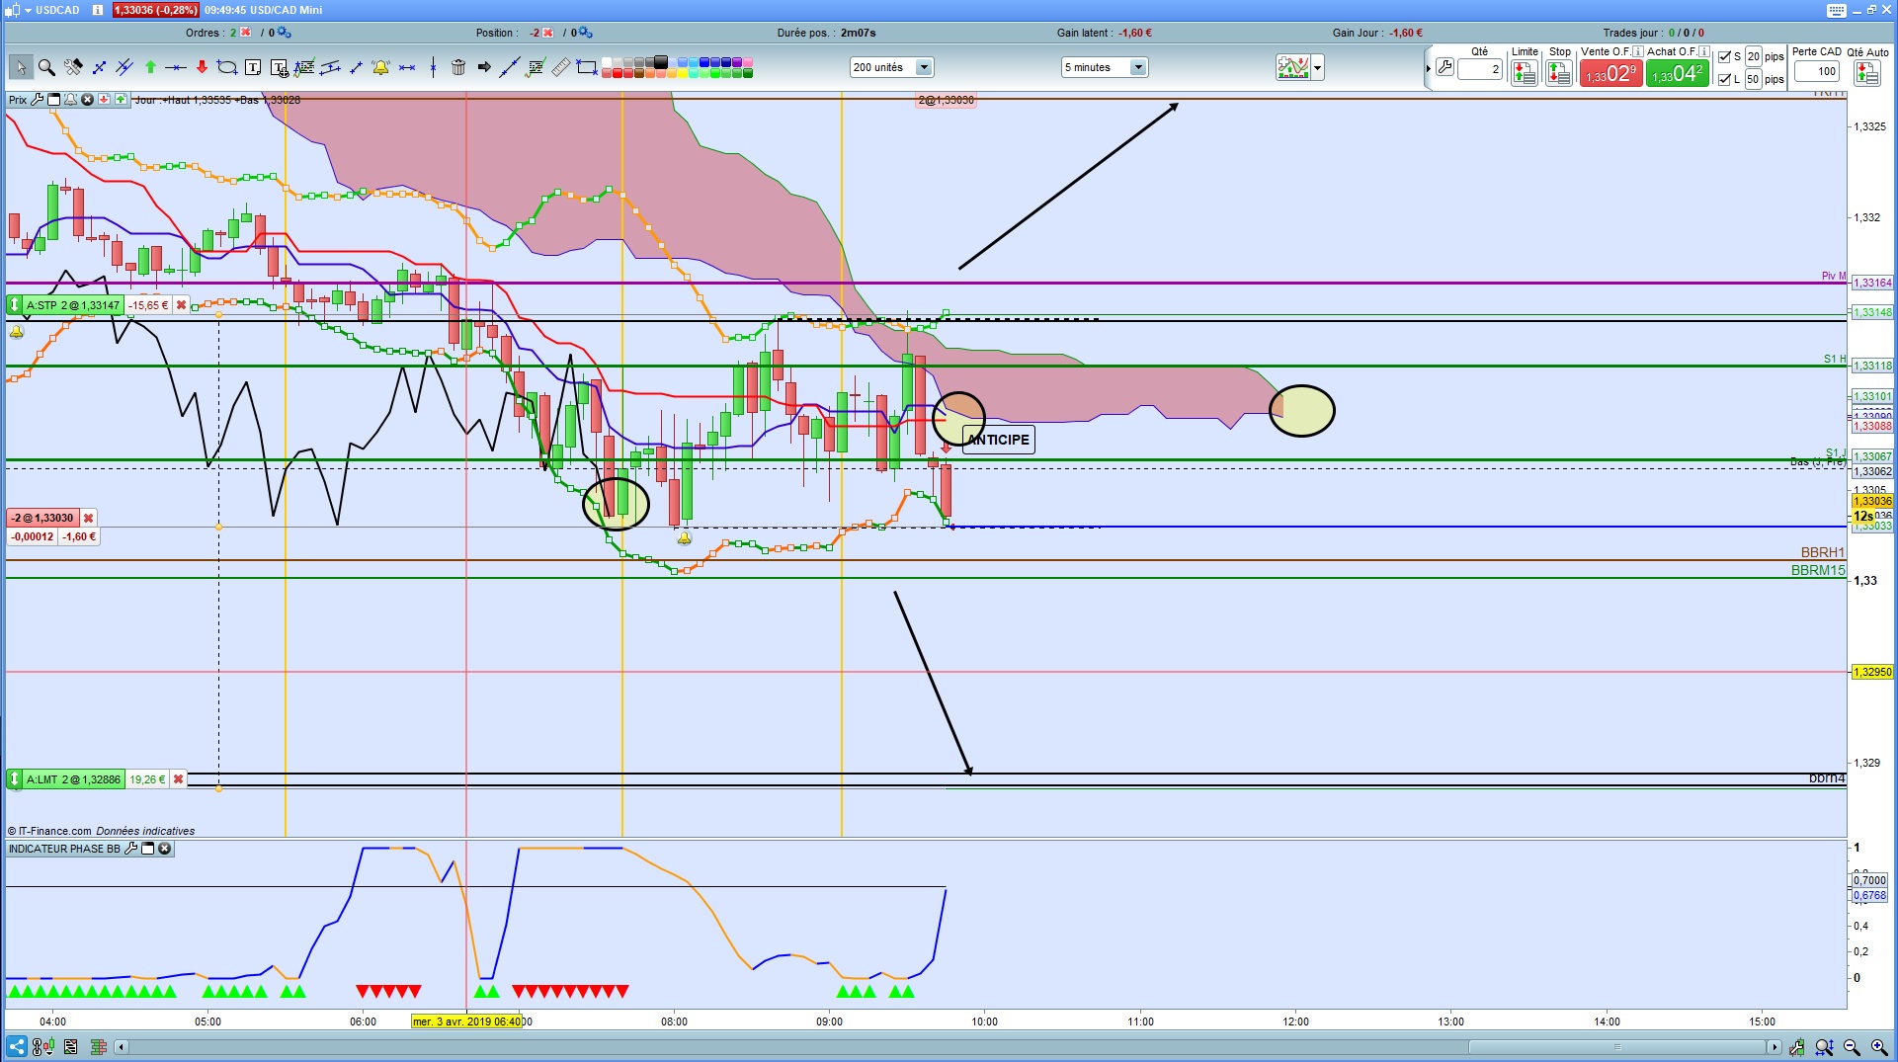Image resolution: width=1898 pixels, height=1062 pixels.
Task: Toggle the S stop pips checkbox
Action: [1725, 56]
